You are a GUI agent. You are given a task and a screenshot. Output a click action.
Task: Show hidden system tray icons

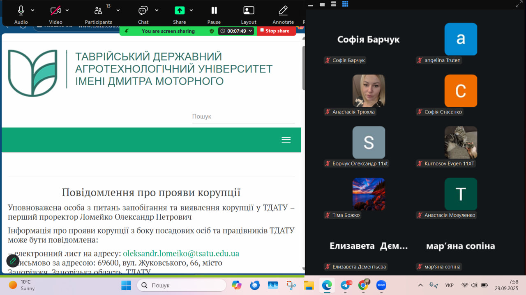pos(420,285)
